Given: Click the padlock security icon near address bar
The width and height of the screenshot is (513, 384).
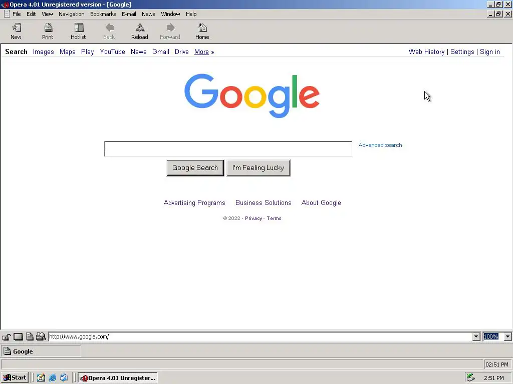Looking at the screenshot, I should [7, 336].
